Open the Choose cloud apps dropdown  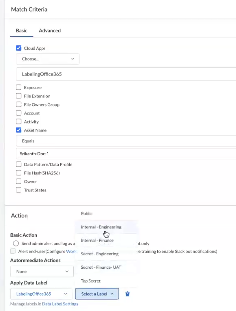tap(48, 59)
